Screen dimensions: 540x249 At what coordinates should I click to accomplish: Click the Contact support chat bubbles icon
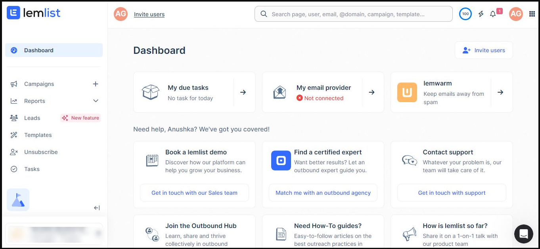410,160
